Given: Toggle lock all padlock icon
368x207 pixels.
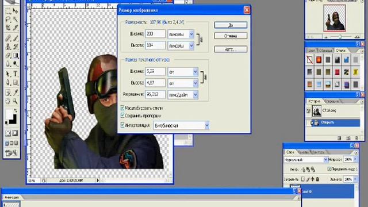Looking at the screenshot, I should tap(317, 179).
